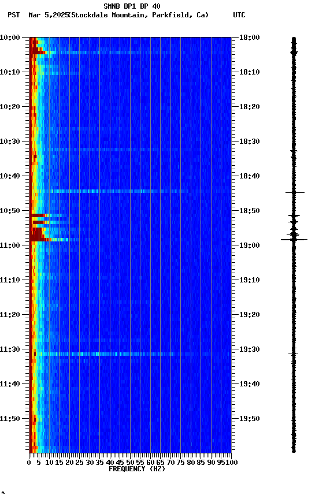Click the 19:10 UTC time label
The image size is (319, 499).
pos(250,280)
